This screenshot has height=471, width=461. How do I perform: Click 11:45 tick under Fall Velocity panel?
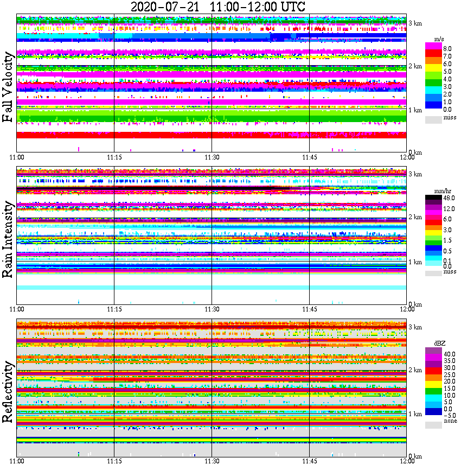(310, 157)
